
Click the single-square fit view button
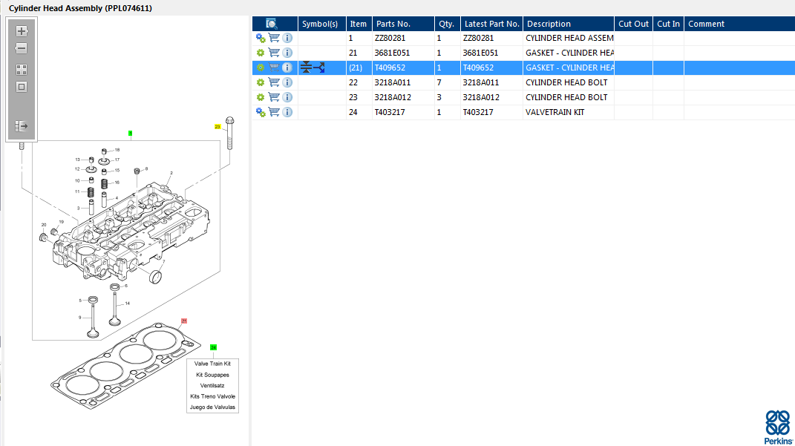pos(22,87)
